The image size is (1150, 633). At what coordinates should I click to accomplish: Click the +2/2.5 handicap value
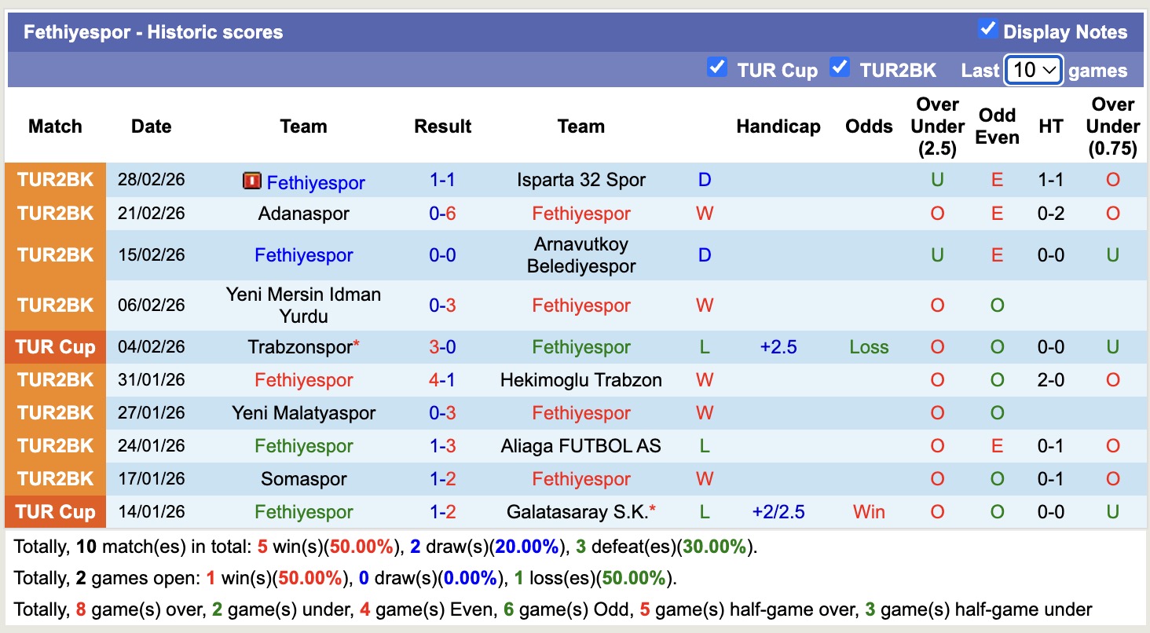coord(778,511)
